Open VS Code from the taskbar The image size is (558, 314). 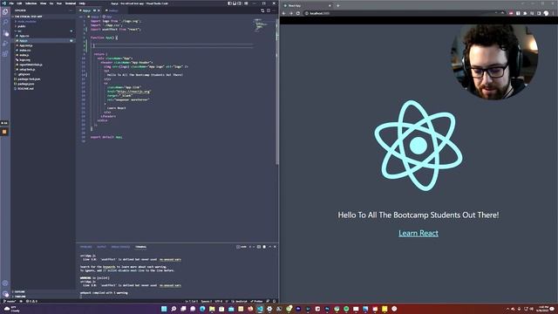[x=260, y=309]
